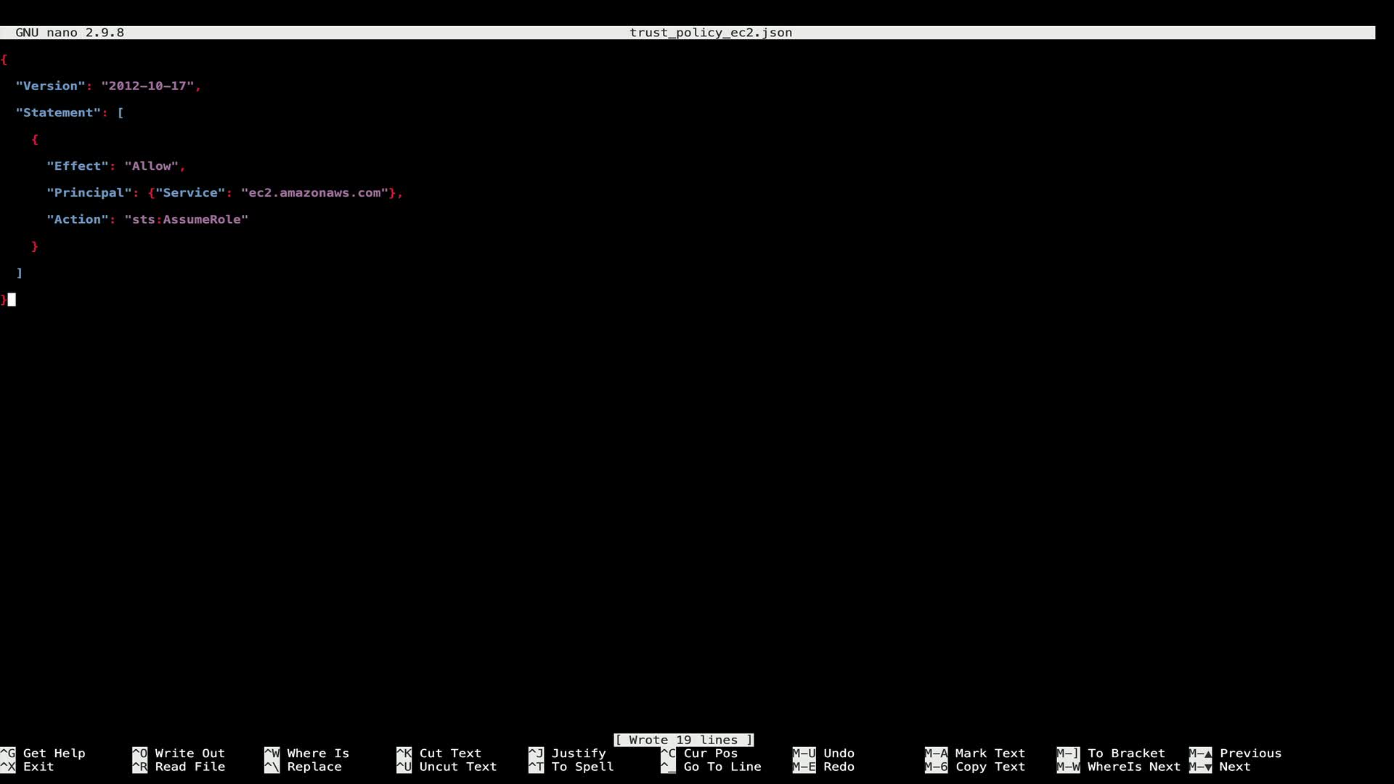Screen dimensions: 1394x784
Task: Click the ^U Uncut Text shortcut
Action: pos(447,767)
